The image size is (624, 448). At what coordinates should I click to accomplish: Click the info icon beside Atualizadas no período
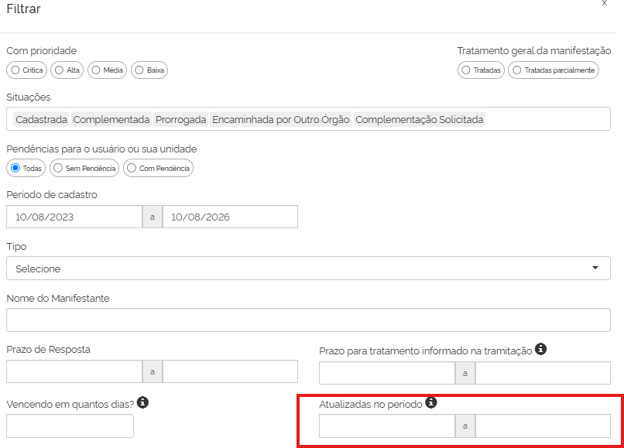pyautogui.click(x=431, y=402)
